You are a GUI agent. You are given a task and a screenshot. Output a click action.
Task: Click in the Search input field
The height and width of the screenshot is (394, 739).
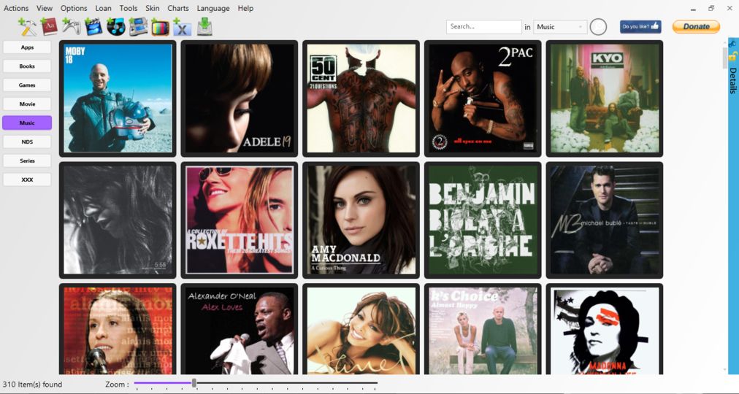click(484, 27)
